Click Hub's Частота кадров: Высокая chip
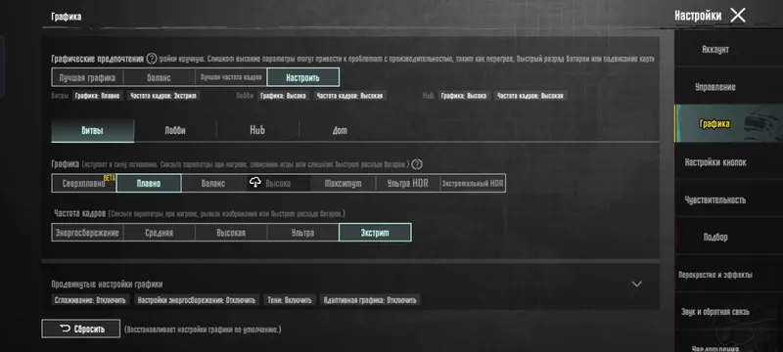The height and width of the screenshot is (352, 783). point(530,95)
